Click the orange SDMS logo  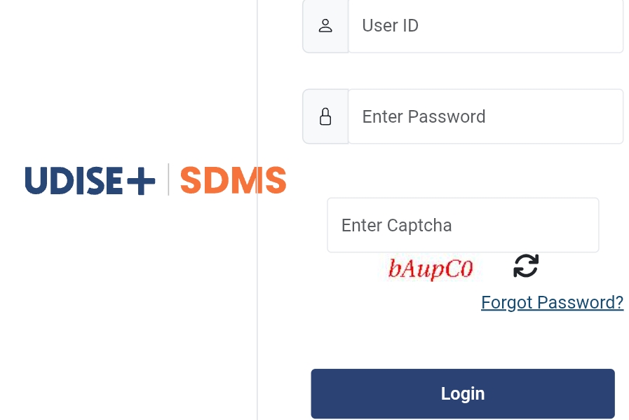click(x=233, y=180)
